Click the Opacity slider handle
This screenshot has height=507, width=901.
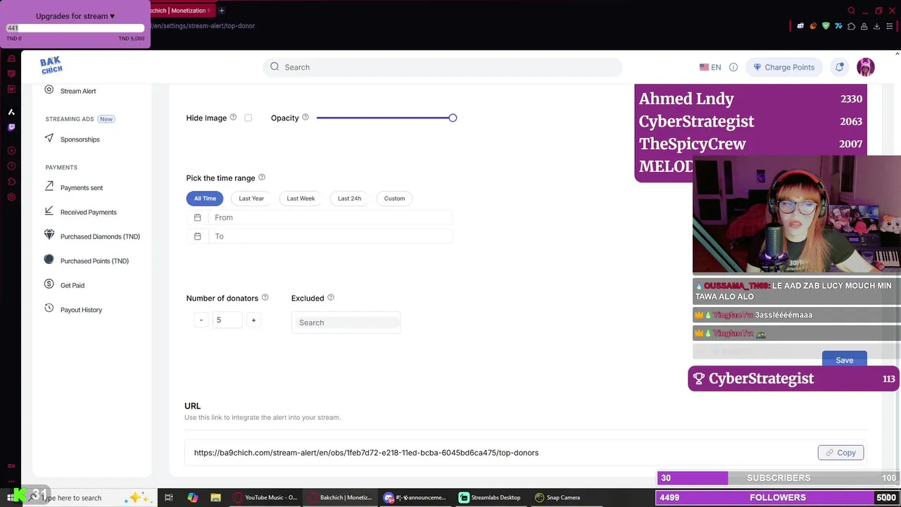click(453, 118)
